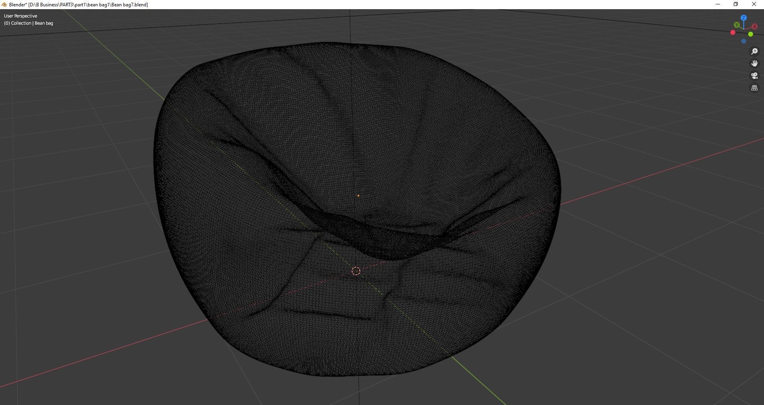Click the User Perspective label
This screenshot has height=405, width=764.
[x=21, y=16]
